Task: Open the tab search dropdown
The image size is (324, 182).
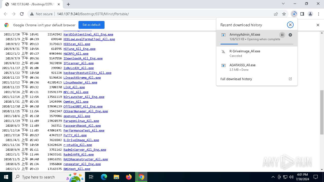Action: pos(283,4)
